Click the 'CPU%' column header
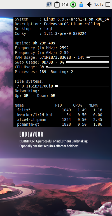The height and width of the screenshot is (216, 112). pos(78,105)
